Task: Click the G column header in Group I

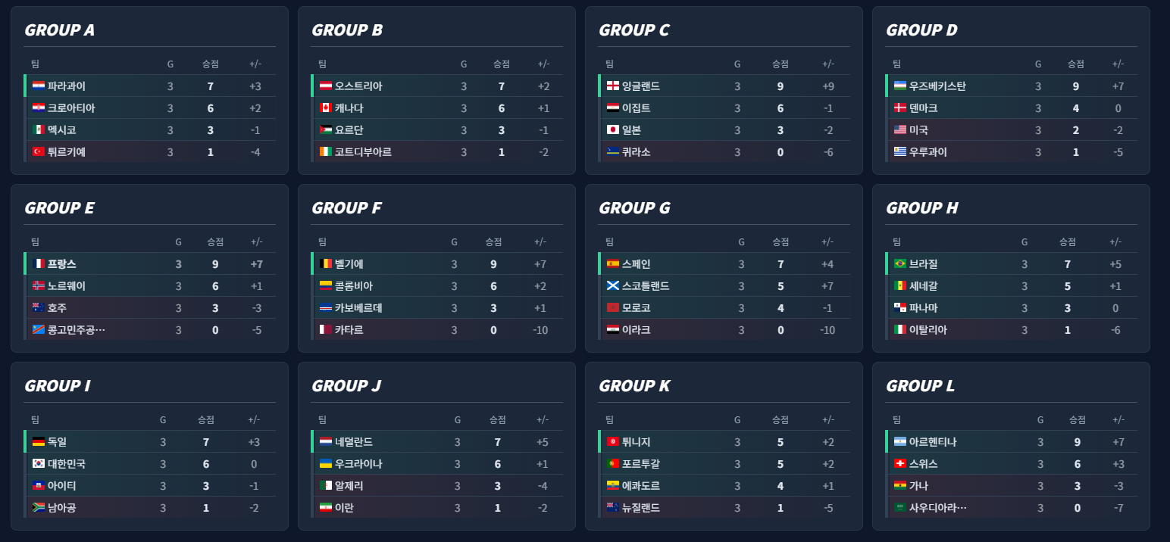Action: (x=163, y=420)
